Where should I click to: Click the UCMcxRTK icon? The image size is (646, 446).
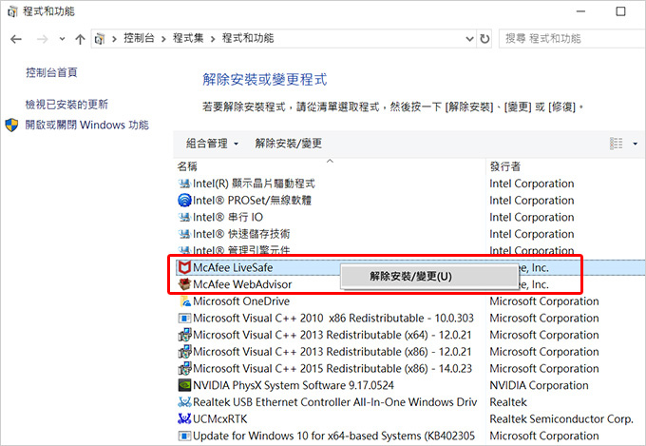tap(184, 418)
